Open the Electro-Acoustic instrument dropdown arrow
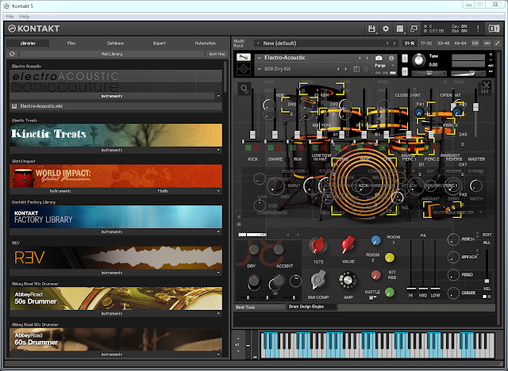Screen dimensions: 508x371 pyautogui.click(x=260, y=58)
